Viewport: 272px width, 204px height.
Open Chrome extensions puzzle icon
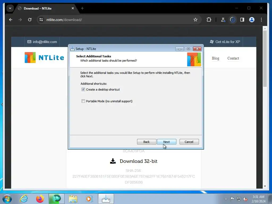click(x=209, y=20)
